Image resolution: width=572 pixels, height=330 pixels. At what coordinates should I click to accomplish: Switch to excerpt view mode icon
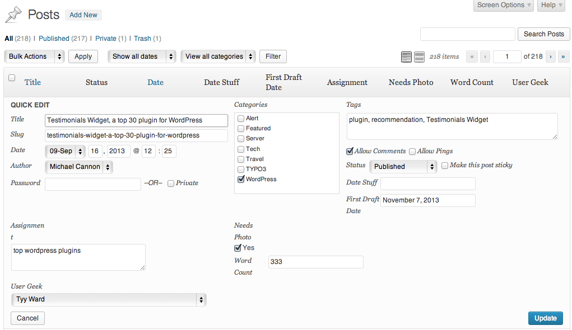point(419,56)
